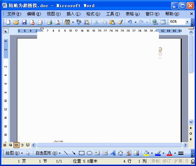196x166 pixels.
Task: Select the Rectangle drawing tool
Action: 82,153
